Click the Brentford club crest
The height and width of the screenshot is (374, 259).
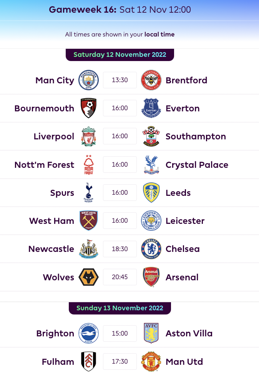pos(151,80)
